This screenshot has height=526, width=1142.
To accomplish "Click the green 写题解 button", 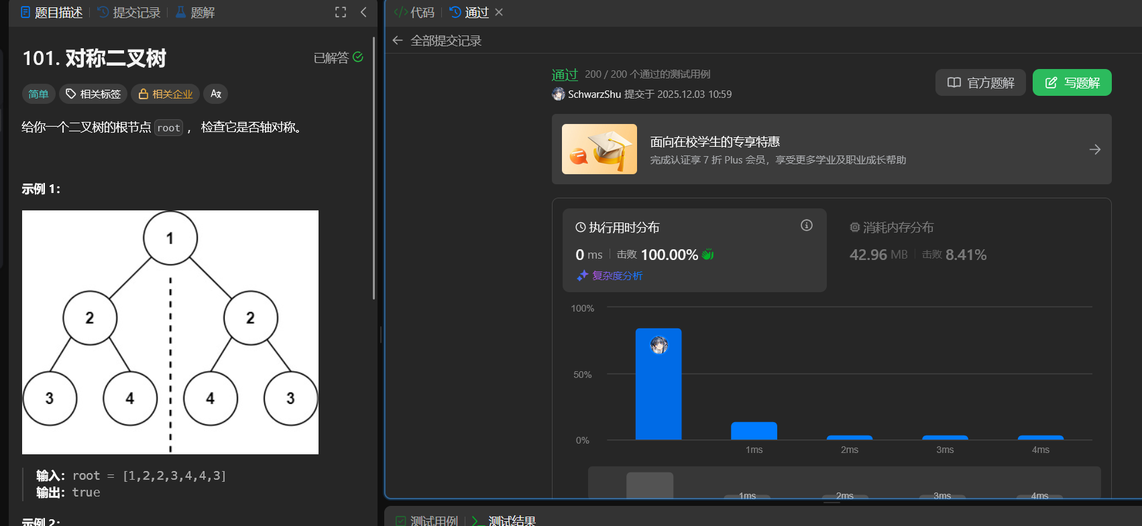I will point(1072,82).
